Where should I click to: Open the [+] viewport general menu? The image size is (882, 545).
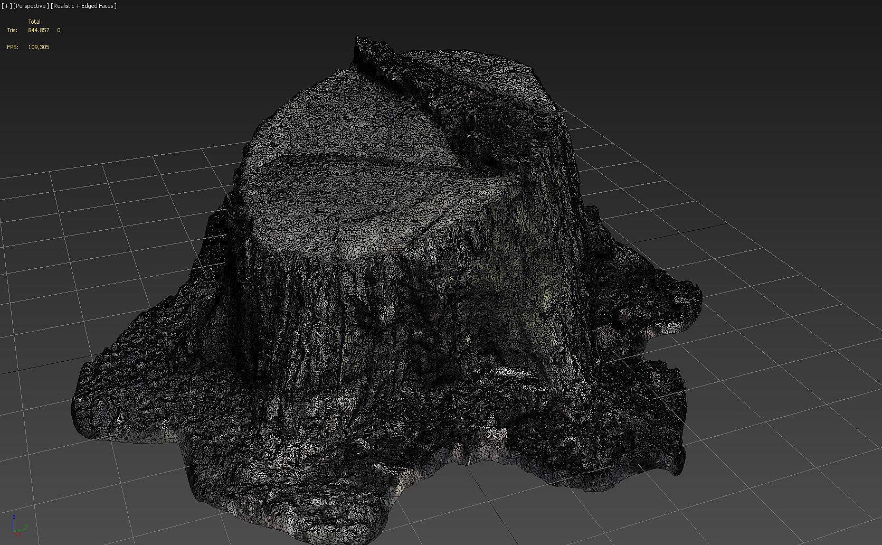[7, 6]
